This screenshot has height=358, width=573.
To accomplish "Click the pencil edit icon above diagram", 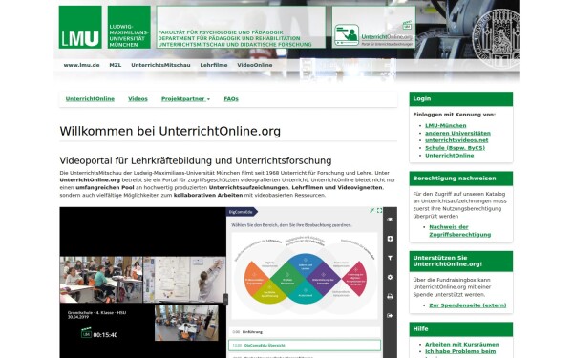I will (371, 210).
